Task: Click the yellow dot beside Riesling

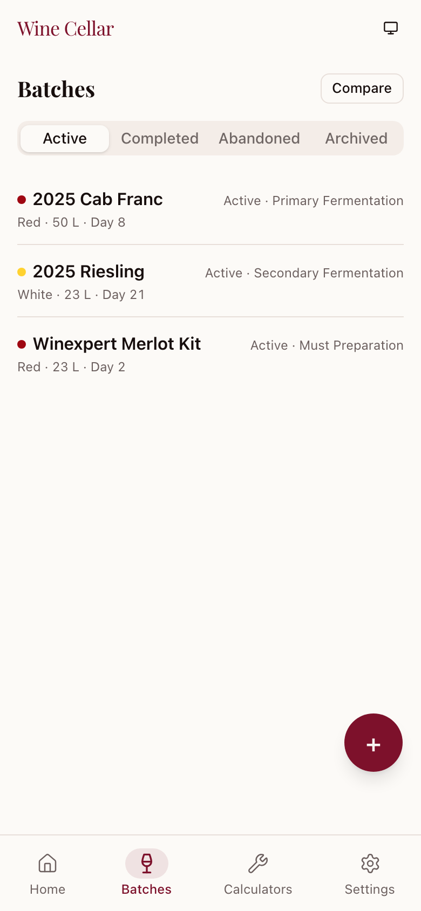Action: coord(22,272)
